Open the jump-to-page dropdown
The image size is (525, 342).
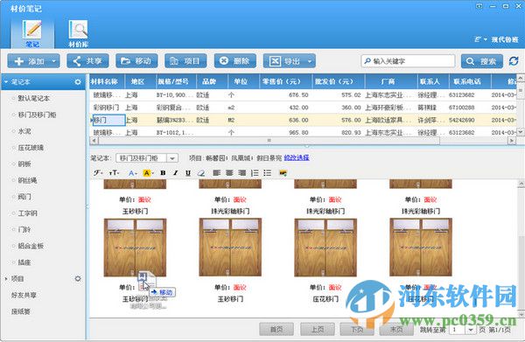click(x=471, y=330)
